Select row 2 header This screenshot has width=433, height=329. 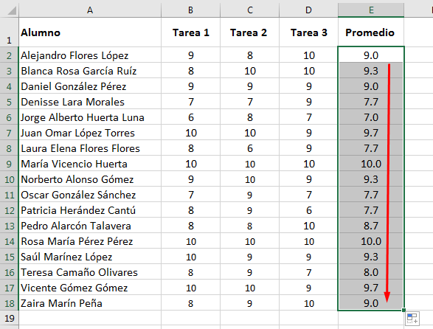click(x=9, y=55)
